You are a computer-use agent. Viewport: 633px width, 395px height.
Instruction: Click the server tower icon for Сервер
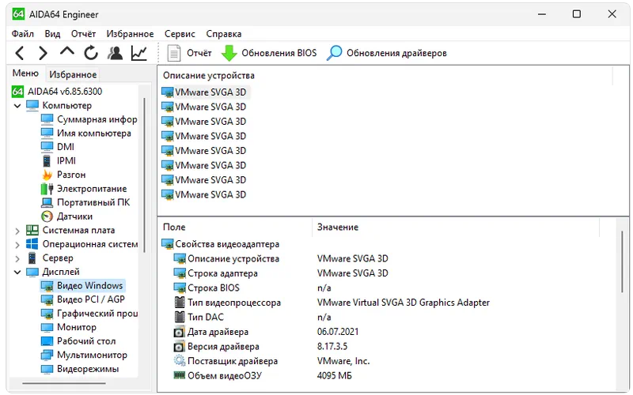click(x=32, y=258)
